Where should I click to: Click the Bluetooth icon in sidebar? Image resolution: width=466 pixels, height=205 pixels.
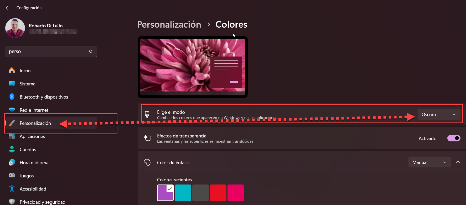pos(12,97)
